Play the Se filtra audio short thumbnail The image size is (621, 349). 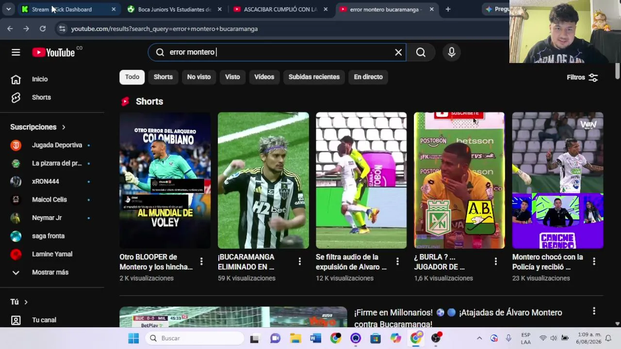(361, 180)
